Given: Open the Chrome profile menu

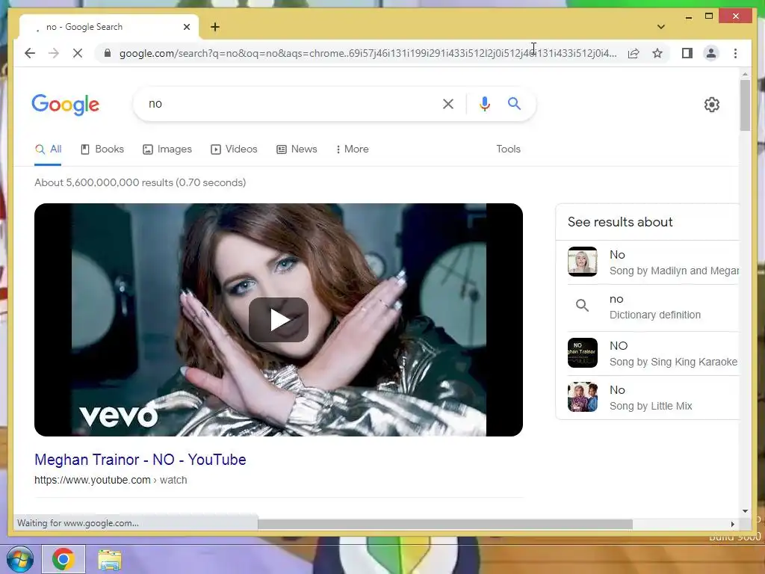Looking at the screenshot, I should [x=711, y=53].
